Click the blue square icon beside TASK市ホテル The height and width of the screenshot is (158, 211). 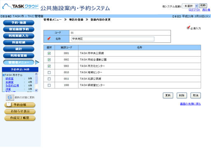(4, 75)
